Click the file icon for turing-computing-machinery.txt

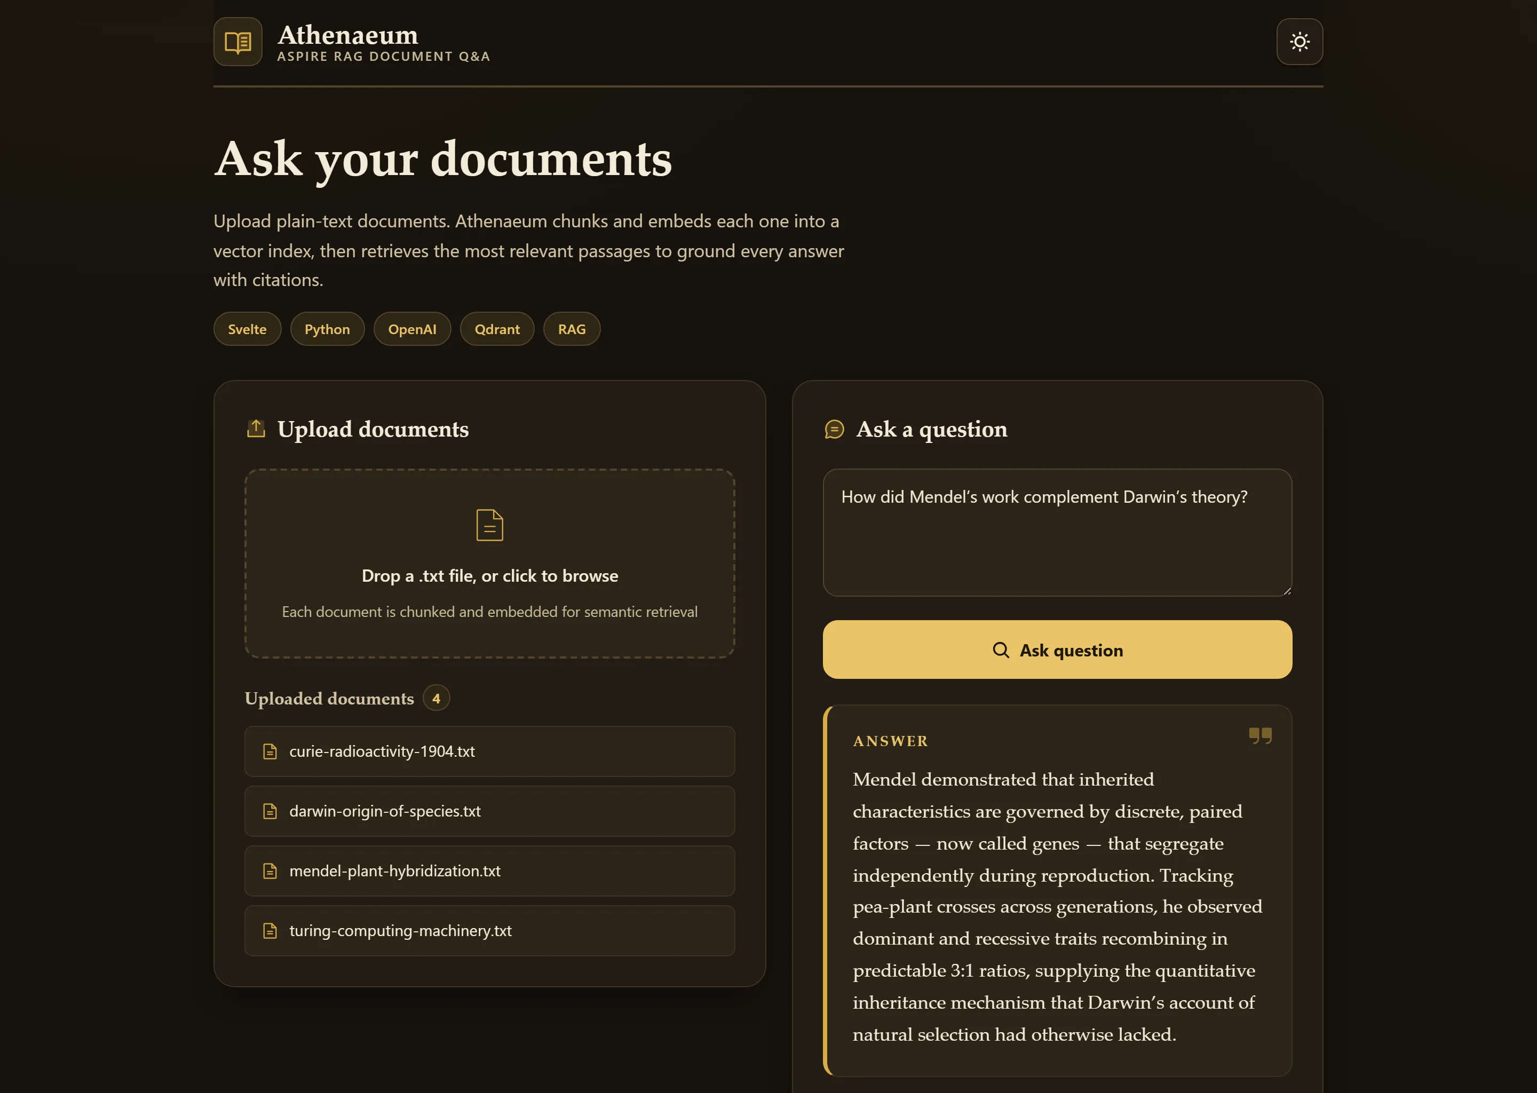point(270,931)
